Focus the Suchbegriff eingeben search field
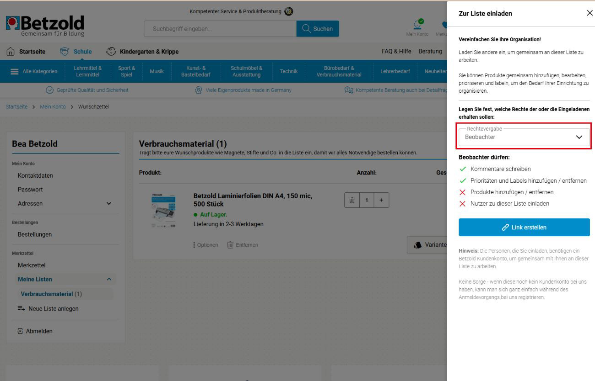This screenshot has width=595, height=381. click(220, 29)
